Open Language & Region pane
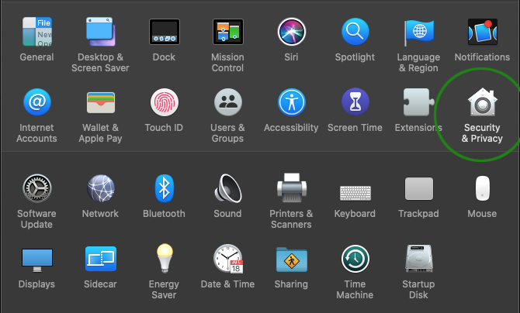 point(418,33)
